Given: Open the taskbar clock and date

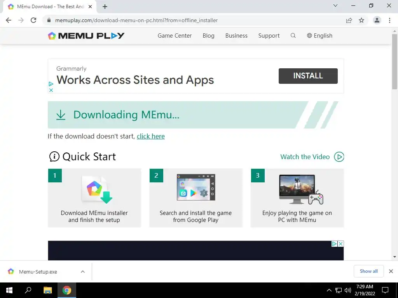Looking at the screenshot, I should (x=365, y=290).
